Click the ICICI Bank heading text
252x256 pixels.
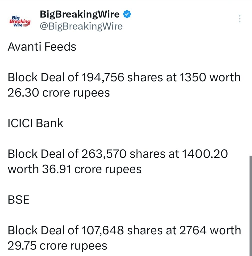[x=35, y=123]
